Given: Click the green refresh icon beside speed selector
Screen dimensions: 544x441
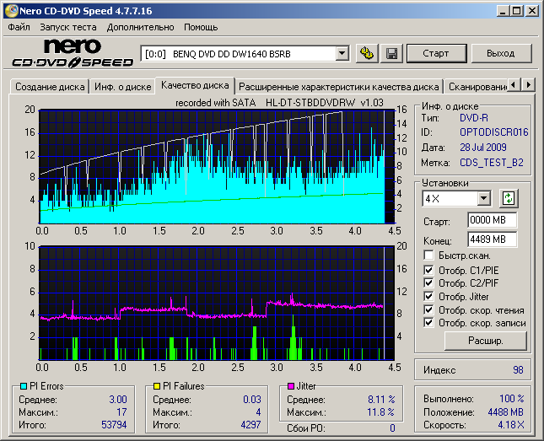Looking at the screenshot, I should click(x=508, y=199).
